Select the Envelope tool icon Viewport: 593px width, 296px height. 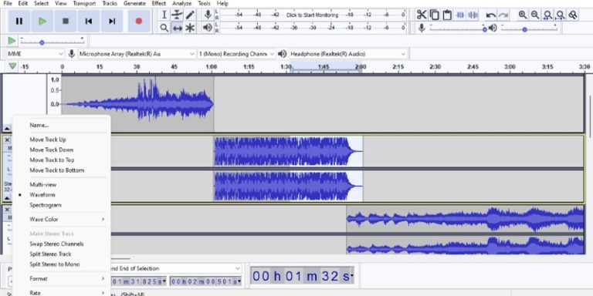click(177, 15)
